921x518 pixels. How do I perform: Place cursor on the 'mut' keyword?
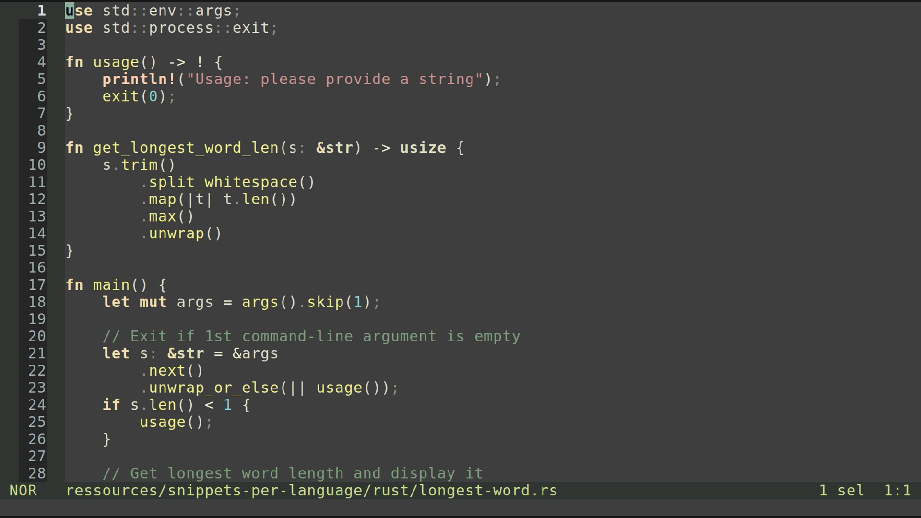[153, 302]
